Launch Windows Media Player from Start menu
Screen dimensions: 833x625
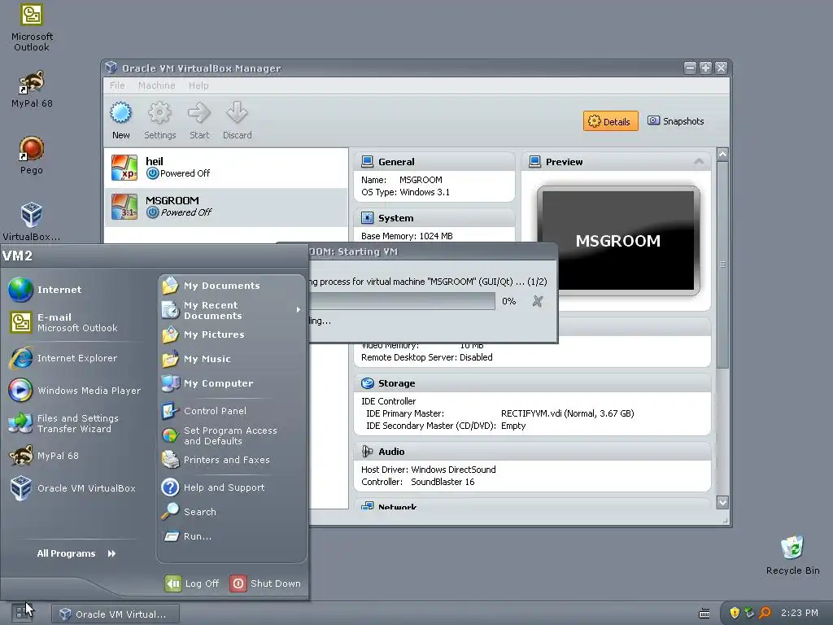click(x=74, y=391)
